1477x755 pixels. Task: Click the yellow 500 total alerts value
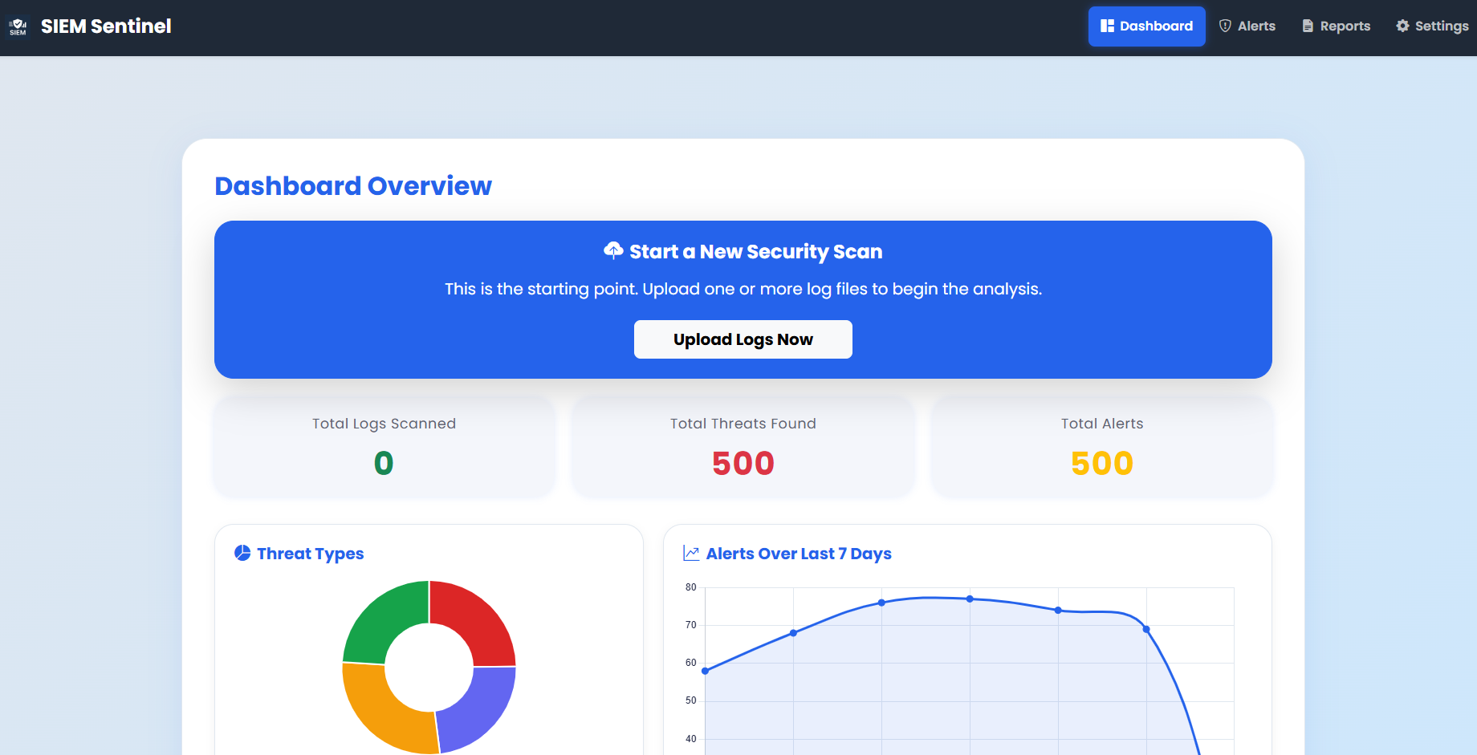point(1102,463)
